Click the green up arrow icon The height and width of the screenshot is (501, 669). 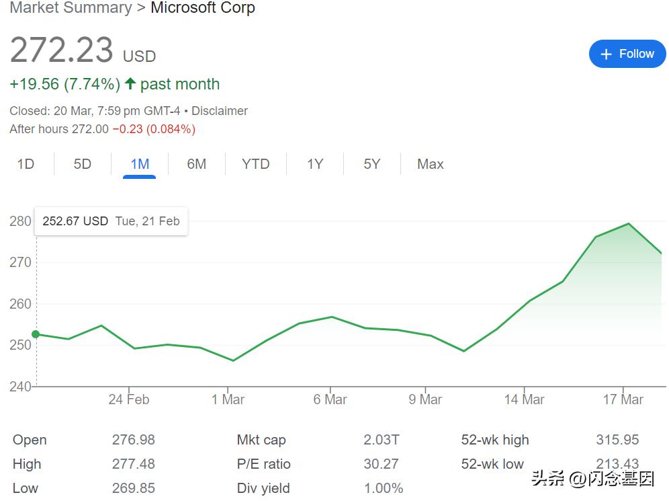[130, 84]
